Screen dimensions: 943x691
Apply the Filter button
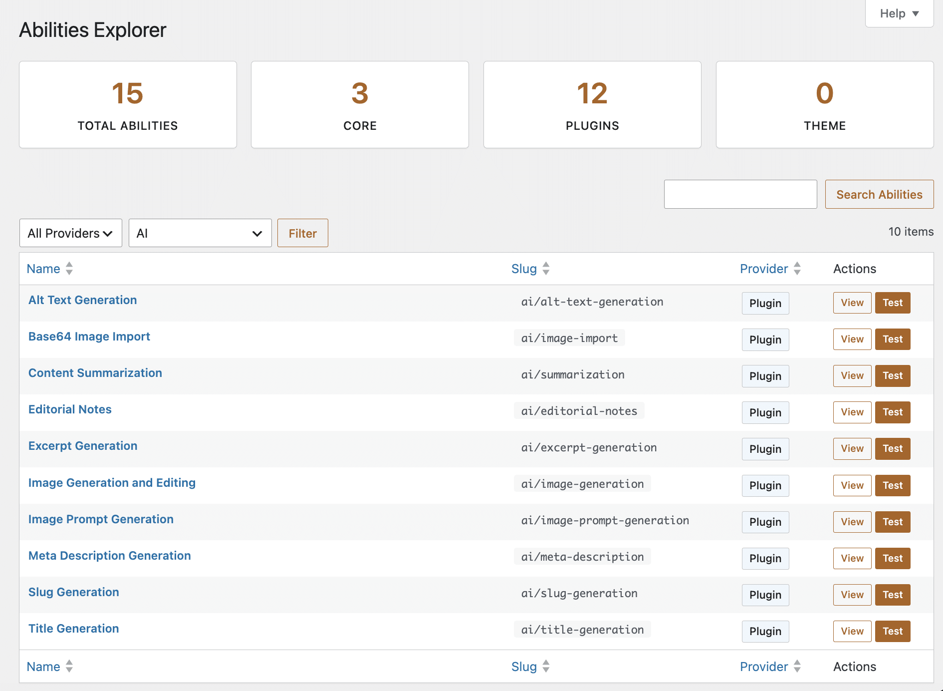click(303, 233)
